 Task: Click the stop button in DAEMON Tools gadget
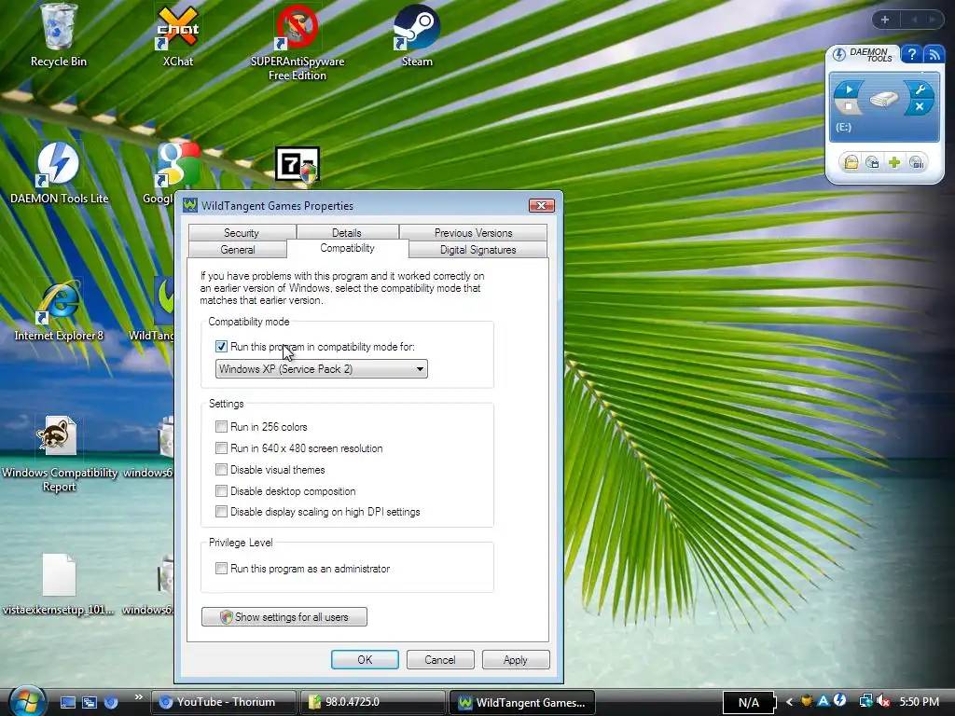pos(849,106)
